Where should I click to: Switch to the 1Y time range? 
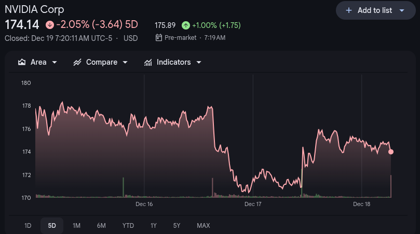(x=154, y=226)
